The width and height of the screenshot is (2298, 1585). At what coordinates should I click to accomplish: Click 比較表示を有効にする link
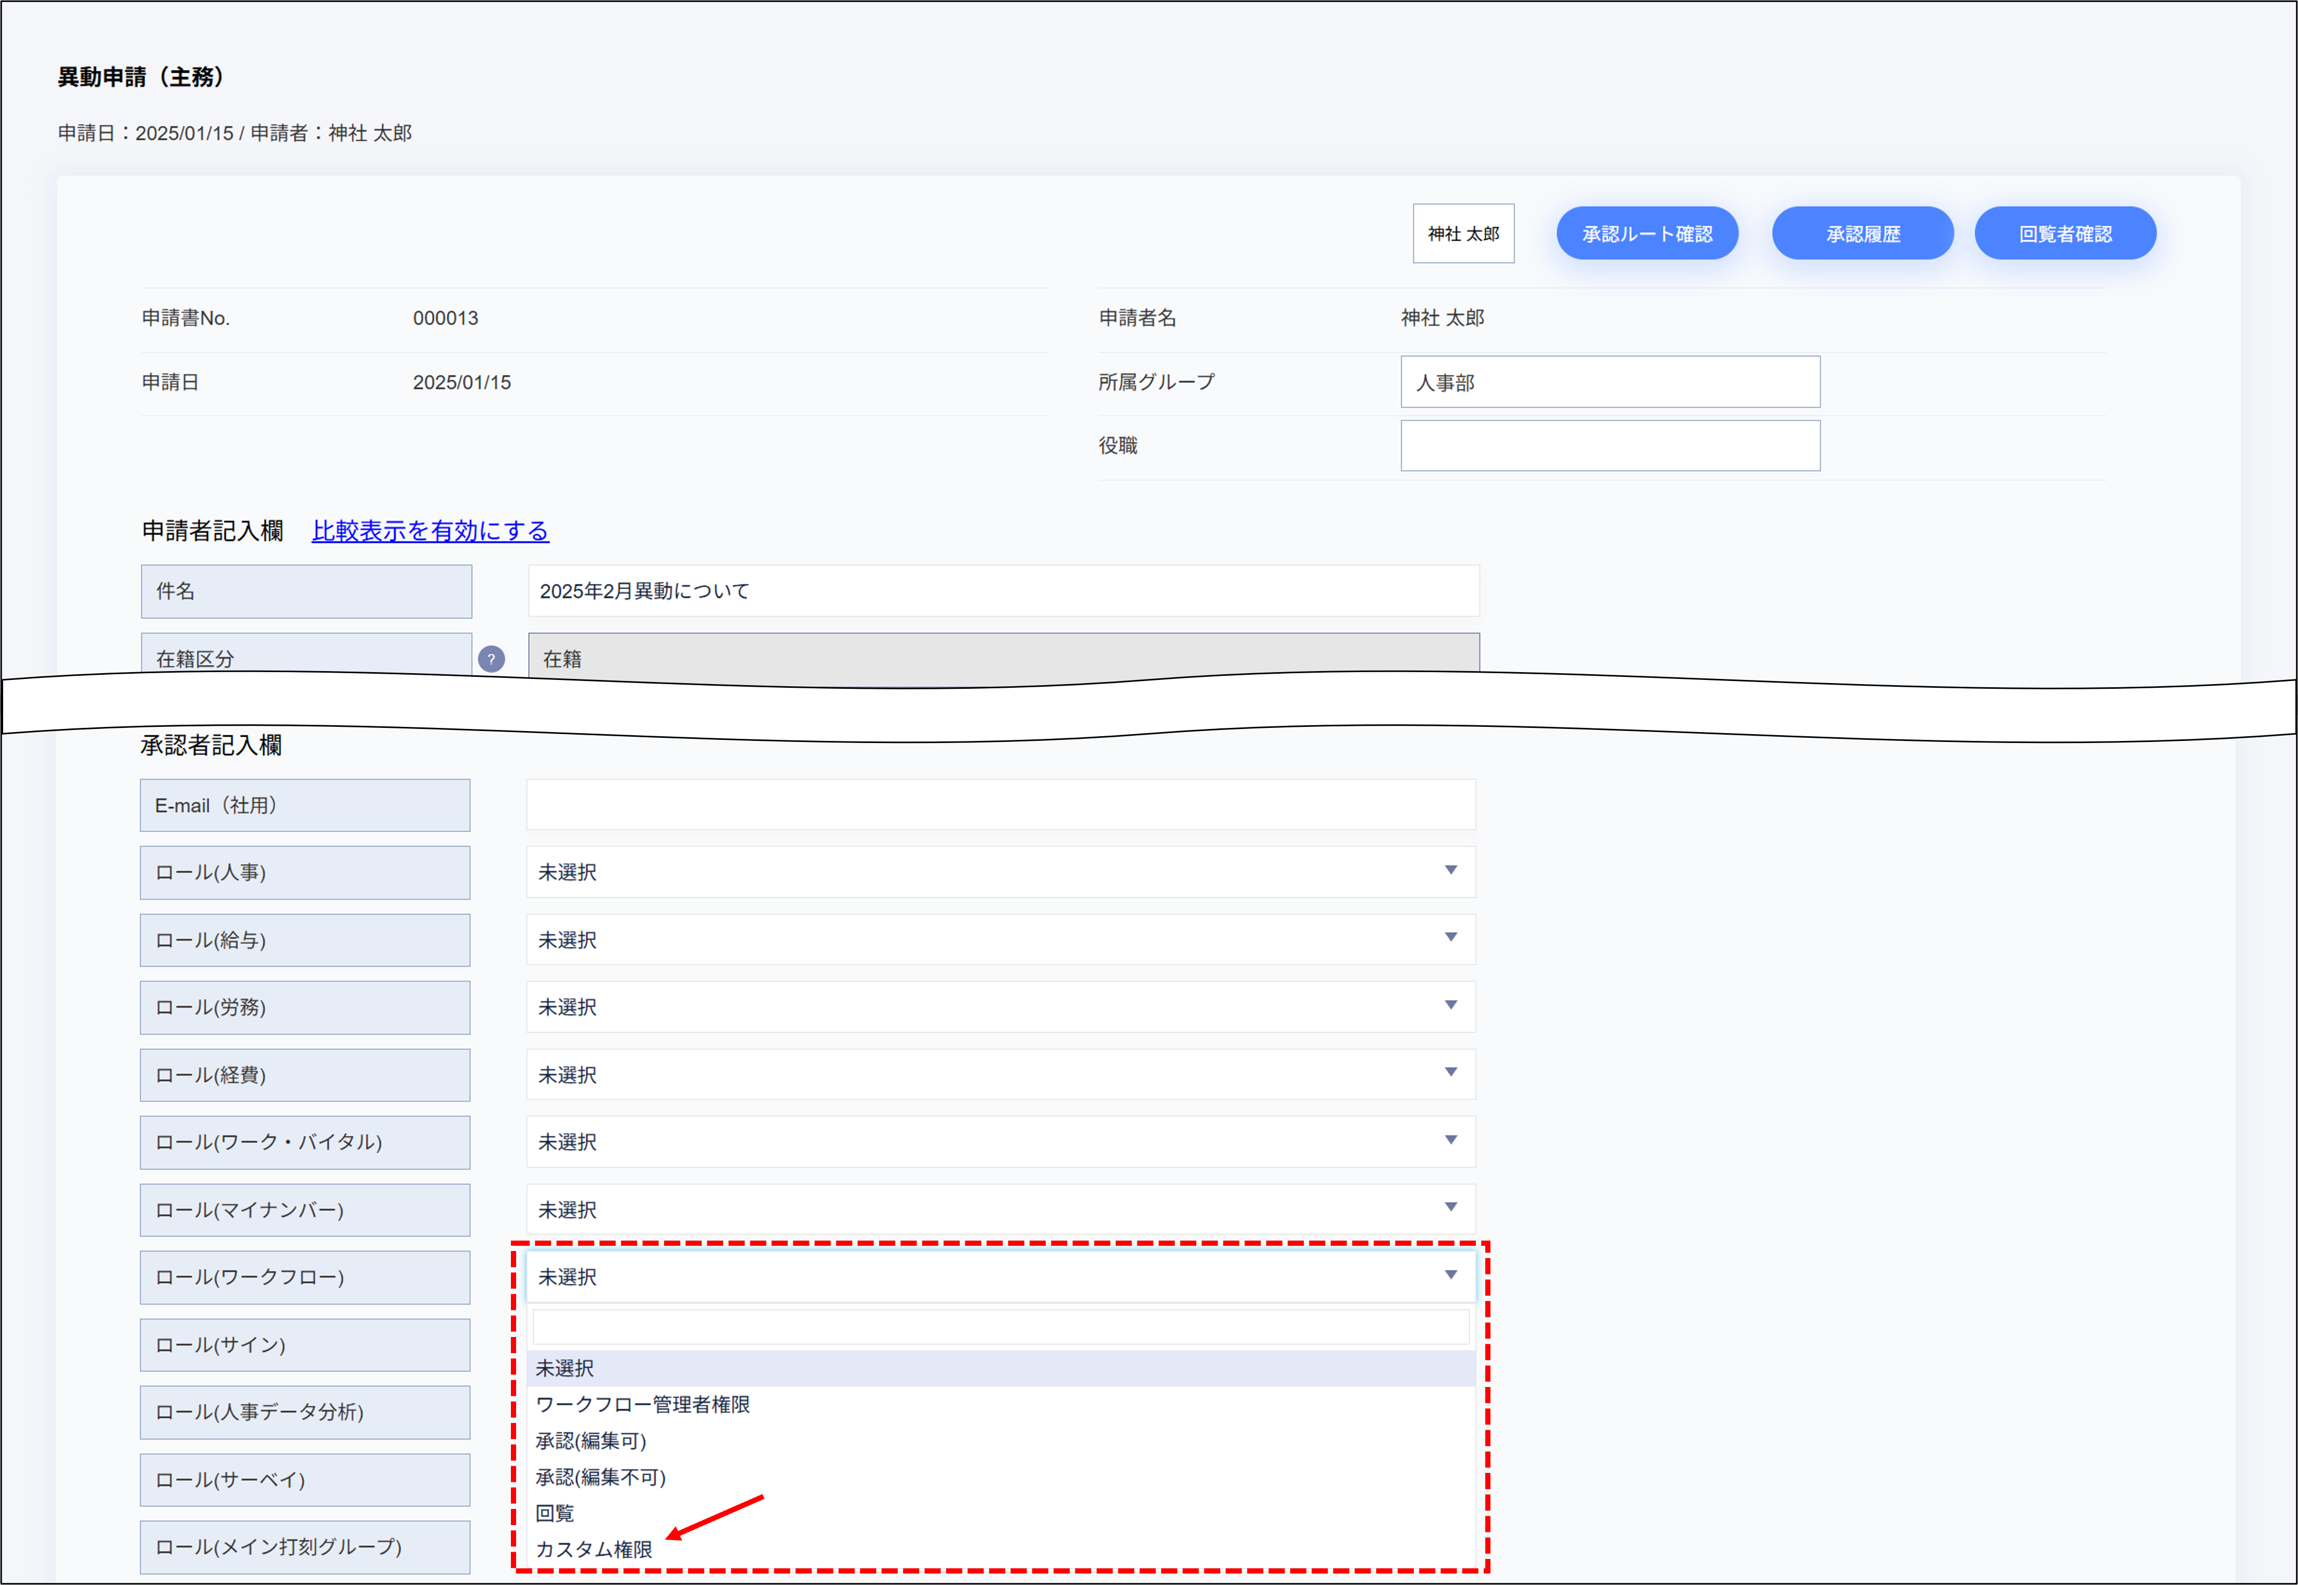tap(430, 531)
